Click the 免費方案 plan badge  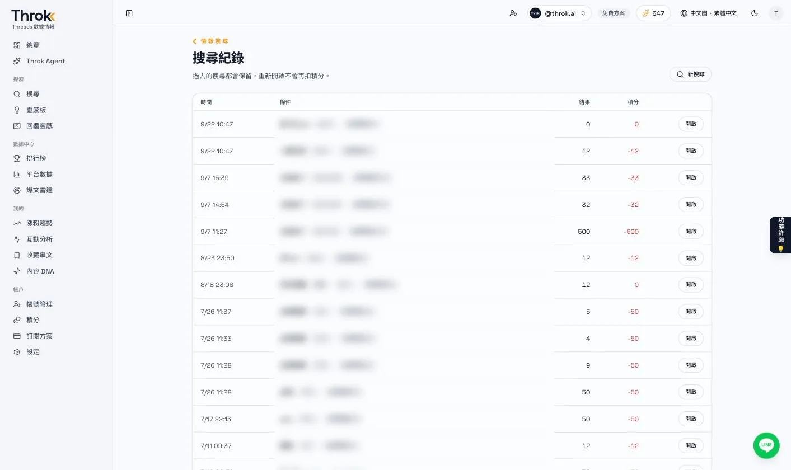point(614,13)
